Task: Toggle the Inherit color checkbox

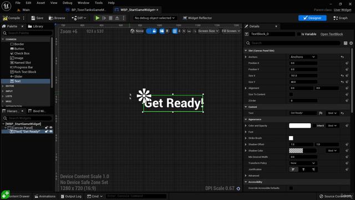Action: [x=315, y=126]
